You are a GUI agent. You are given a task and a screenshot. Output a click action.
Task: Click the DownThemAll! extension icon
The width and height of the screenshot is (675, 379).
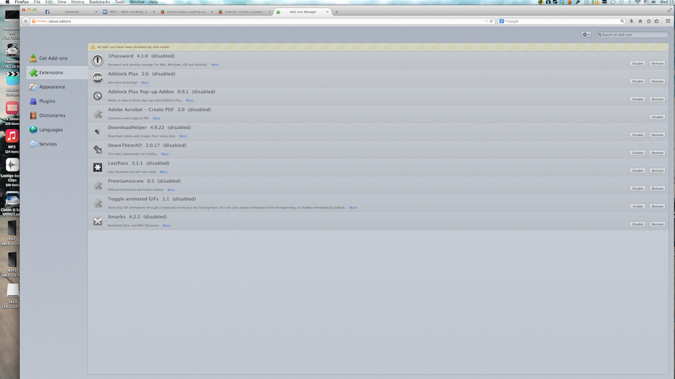(98, 149)
